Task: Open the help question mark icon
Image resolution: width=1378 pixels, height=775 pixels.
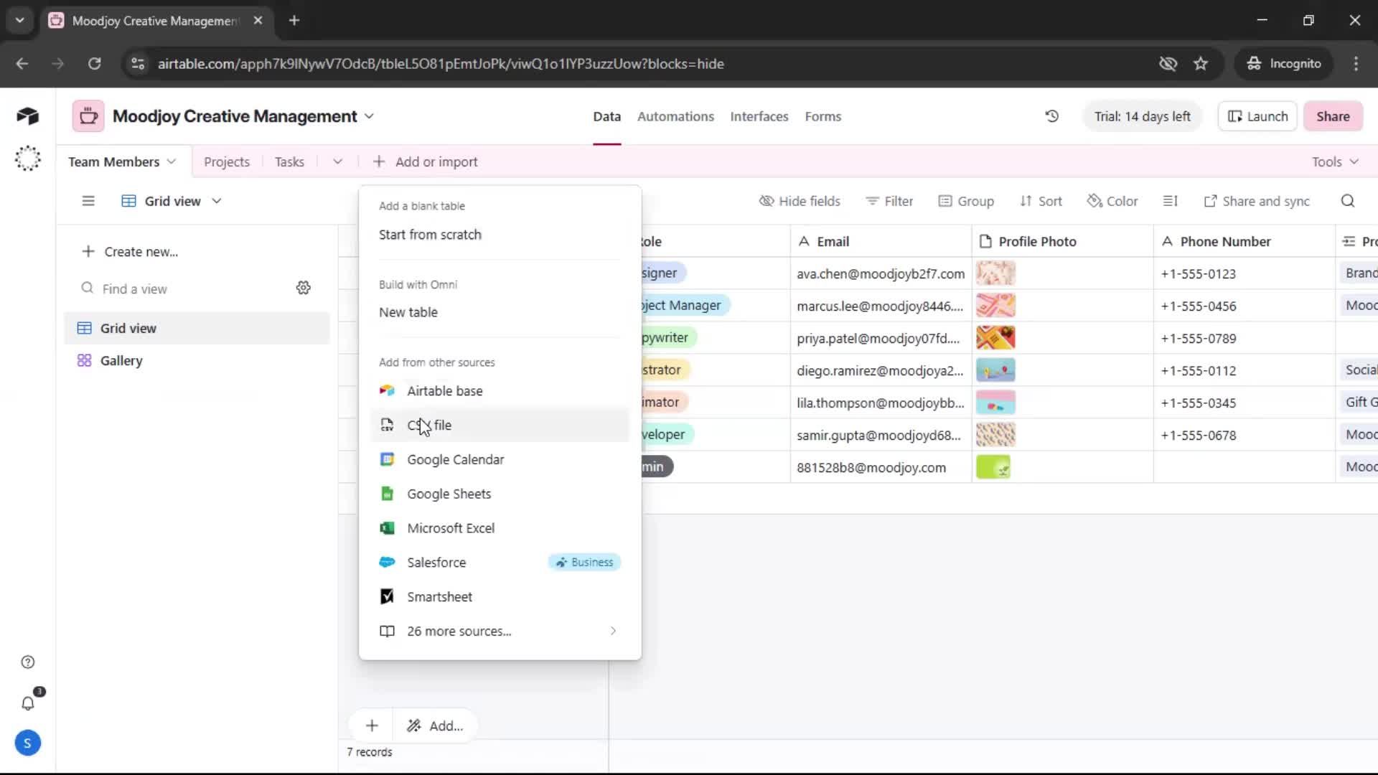Action: [x=27, y=662]
